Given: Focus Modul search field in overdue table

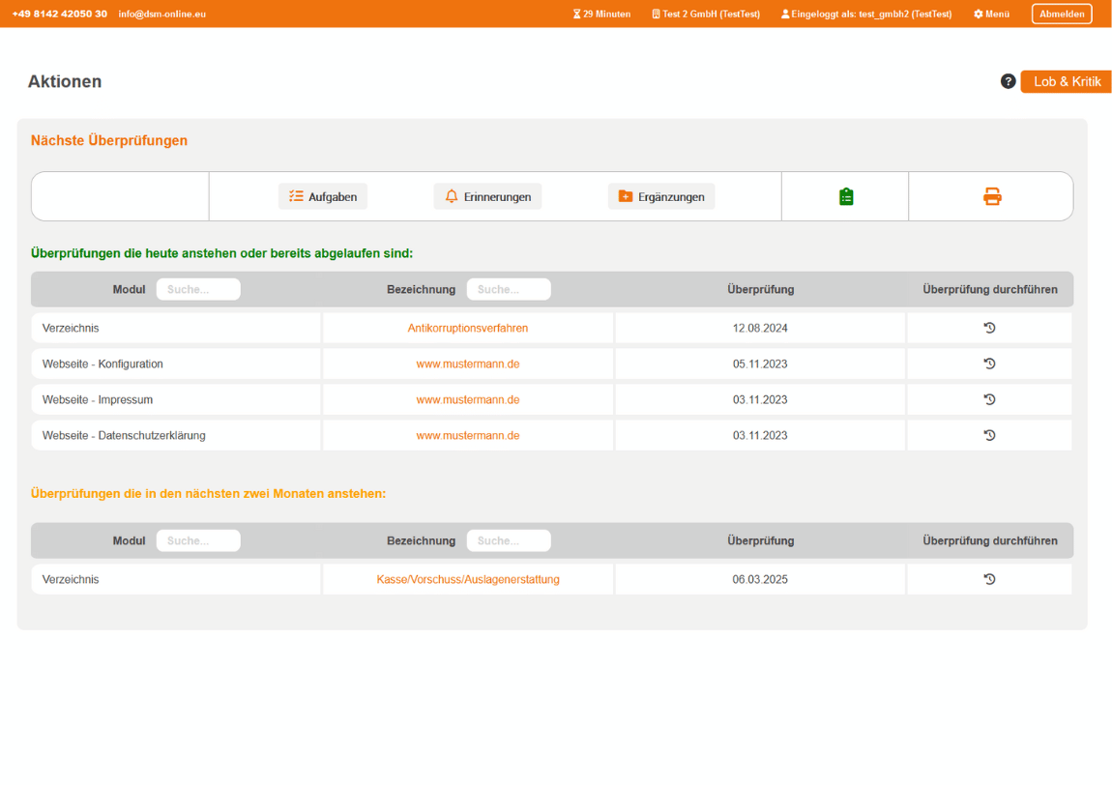Looking at the screenshot, I should click(x=198, y=289).
